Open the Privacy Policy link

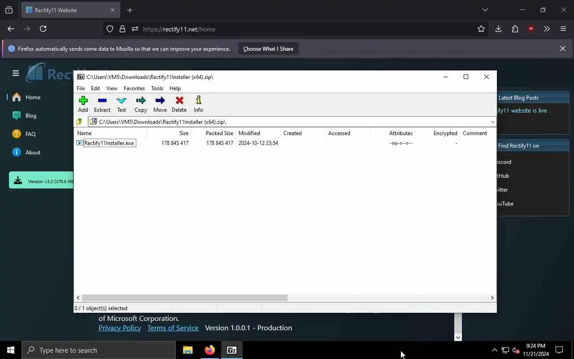pos(120,328)
